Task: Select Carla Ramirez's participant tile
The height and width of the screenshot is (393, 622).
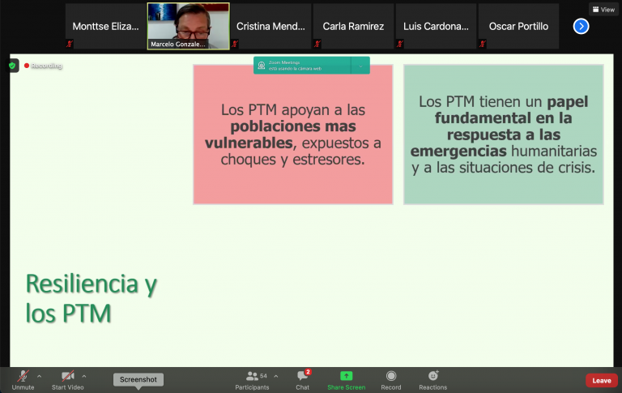Action: (x=353, y=26)
